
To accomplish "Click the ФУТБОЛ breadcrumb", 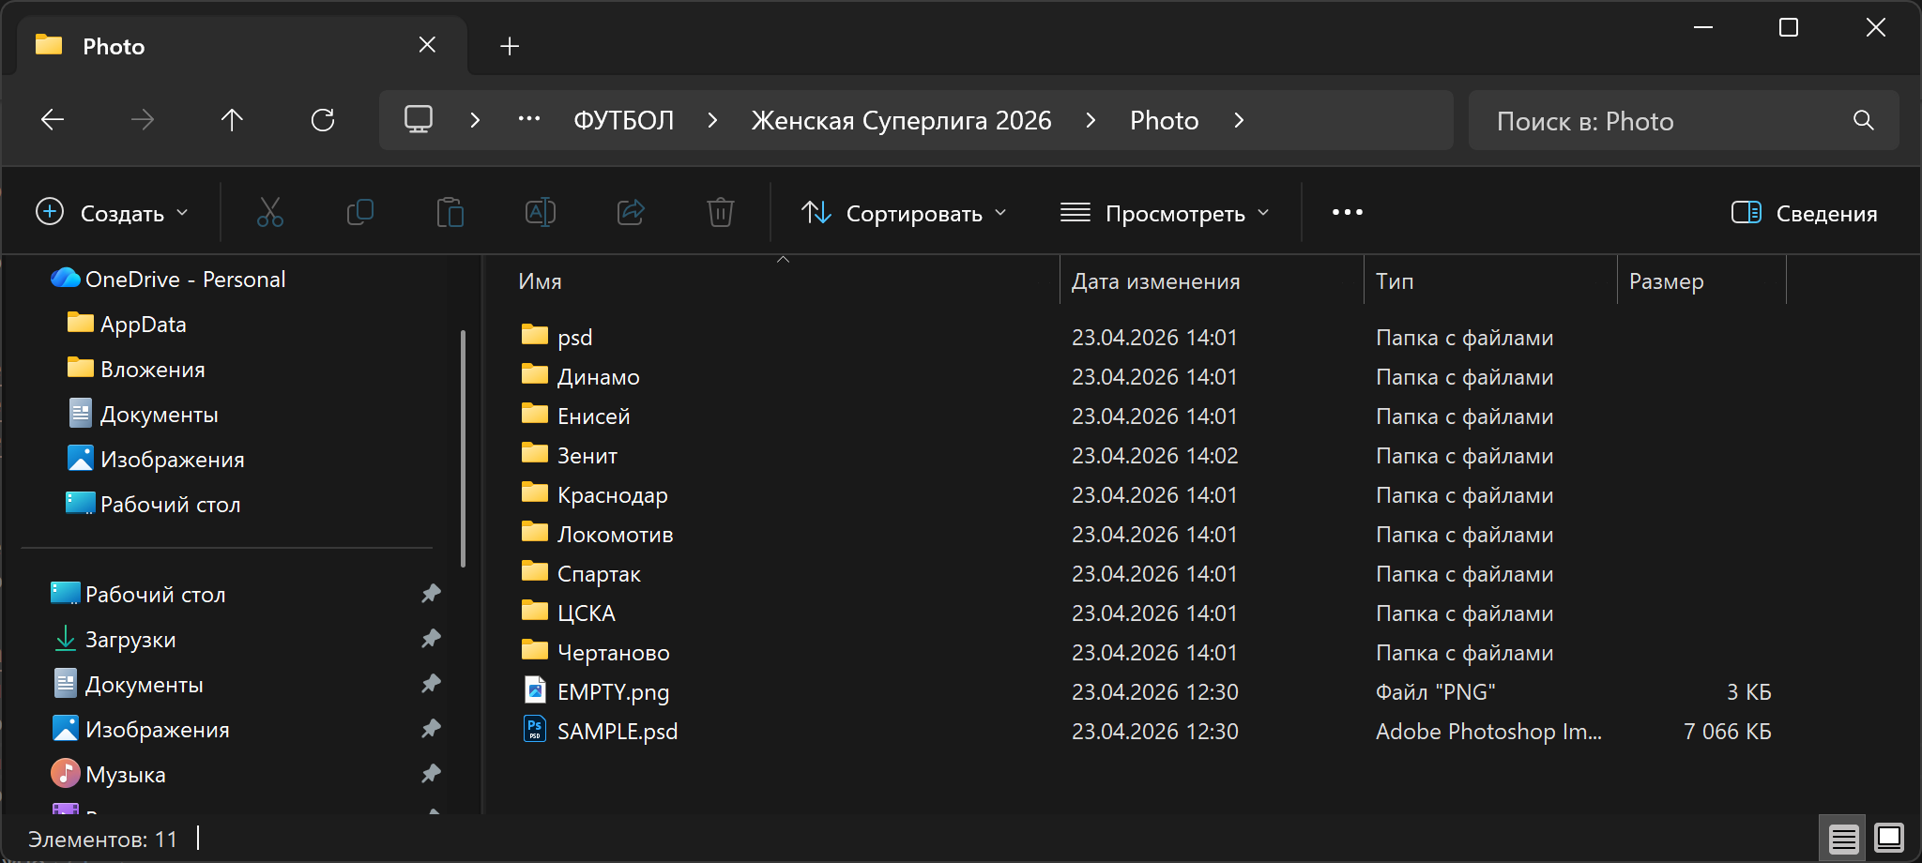I will 624,120.
